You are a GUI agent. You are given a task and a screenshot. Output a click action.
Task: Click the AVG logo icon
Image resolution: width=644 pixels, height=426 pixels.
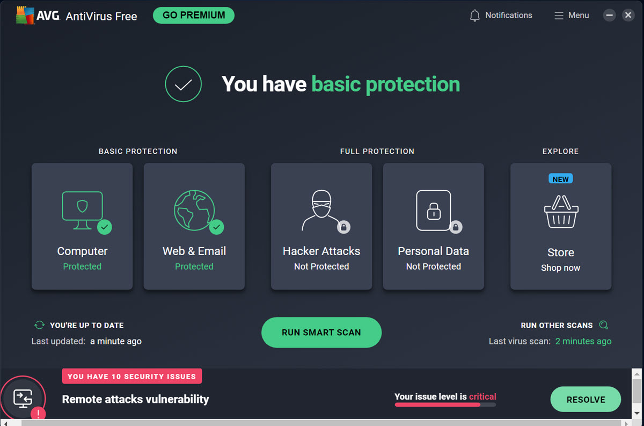[x=24, y=16]
